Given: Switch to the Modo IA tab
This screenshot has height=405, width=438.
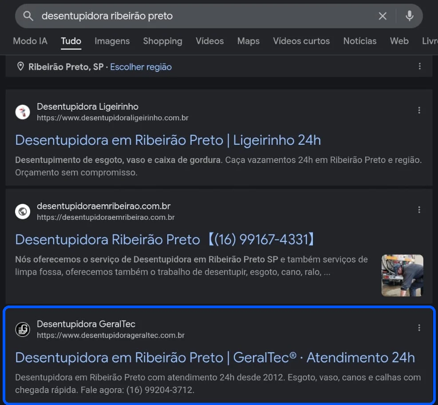Looking at the screenshot, I should click(x=30, y=41).
